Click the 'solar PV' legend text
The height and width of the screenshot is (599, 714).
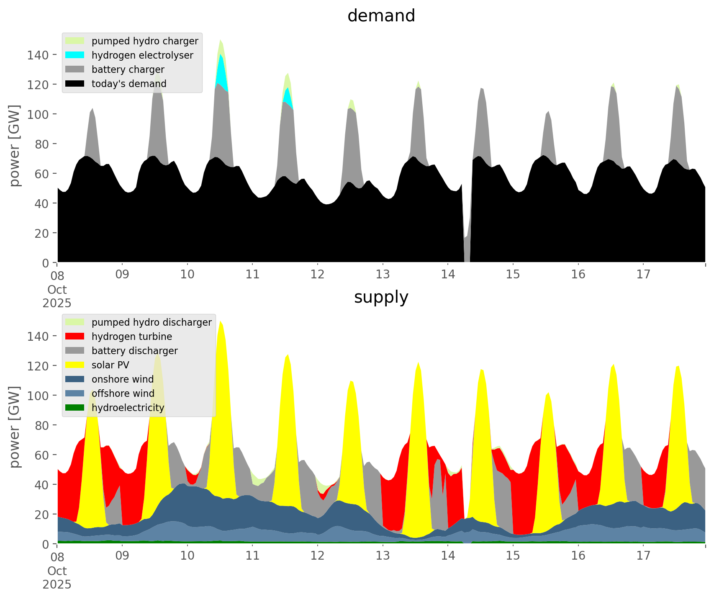[110, 365]
